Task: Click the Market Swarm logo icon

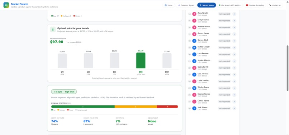Action: [6, 5]
